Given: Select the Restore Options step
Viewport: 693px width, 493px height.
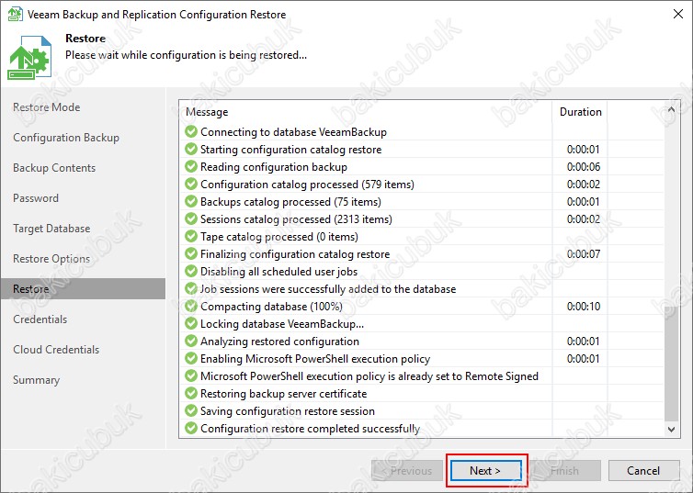Looking at the screenshot, I should pos(51,259).
